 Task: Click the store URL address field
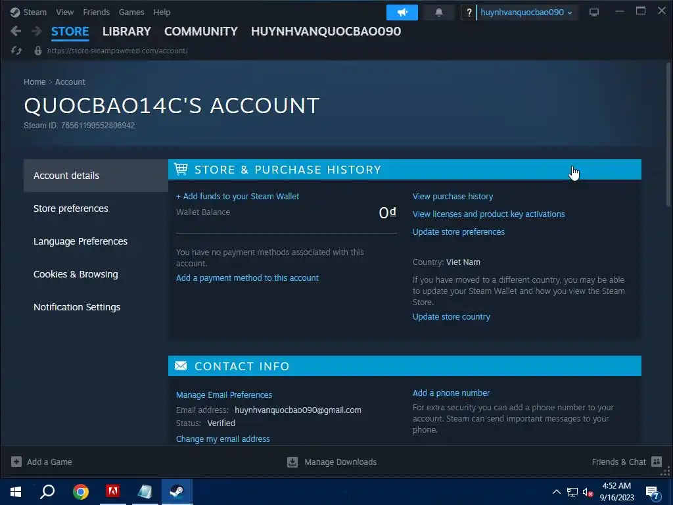click(117, 51)
